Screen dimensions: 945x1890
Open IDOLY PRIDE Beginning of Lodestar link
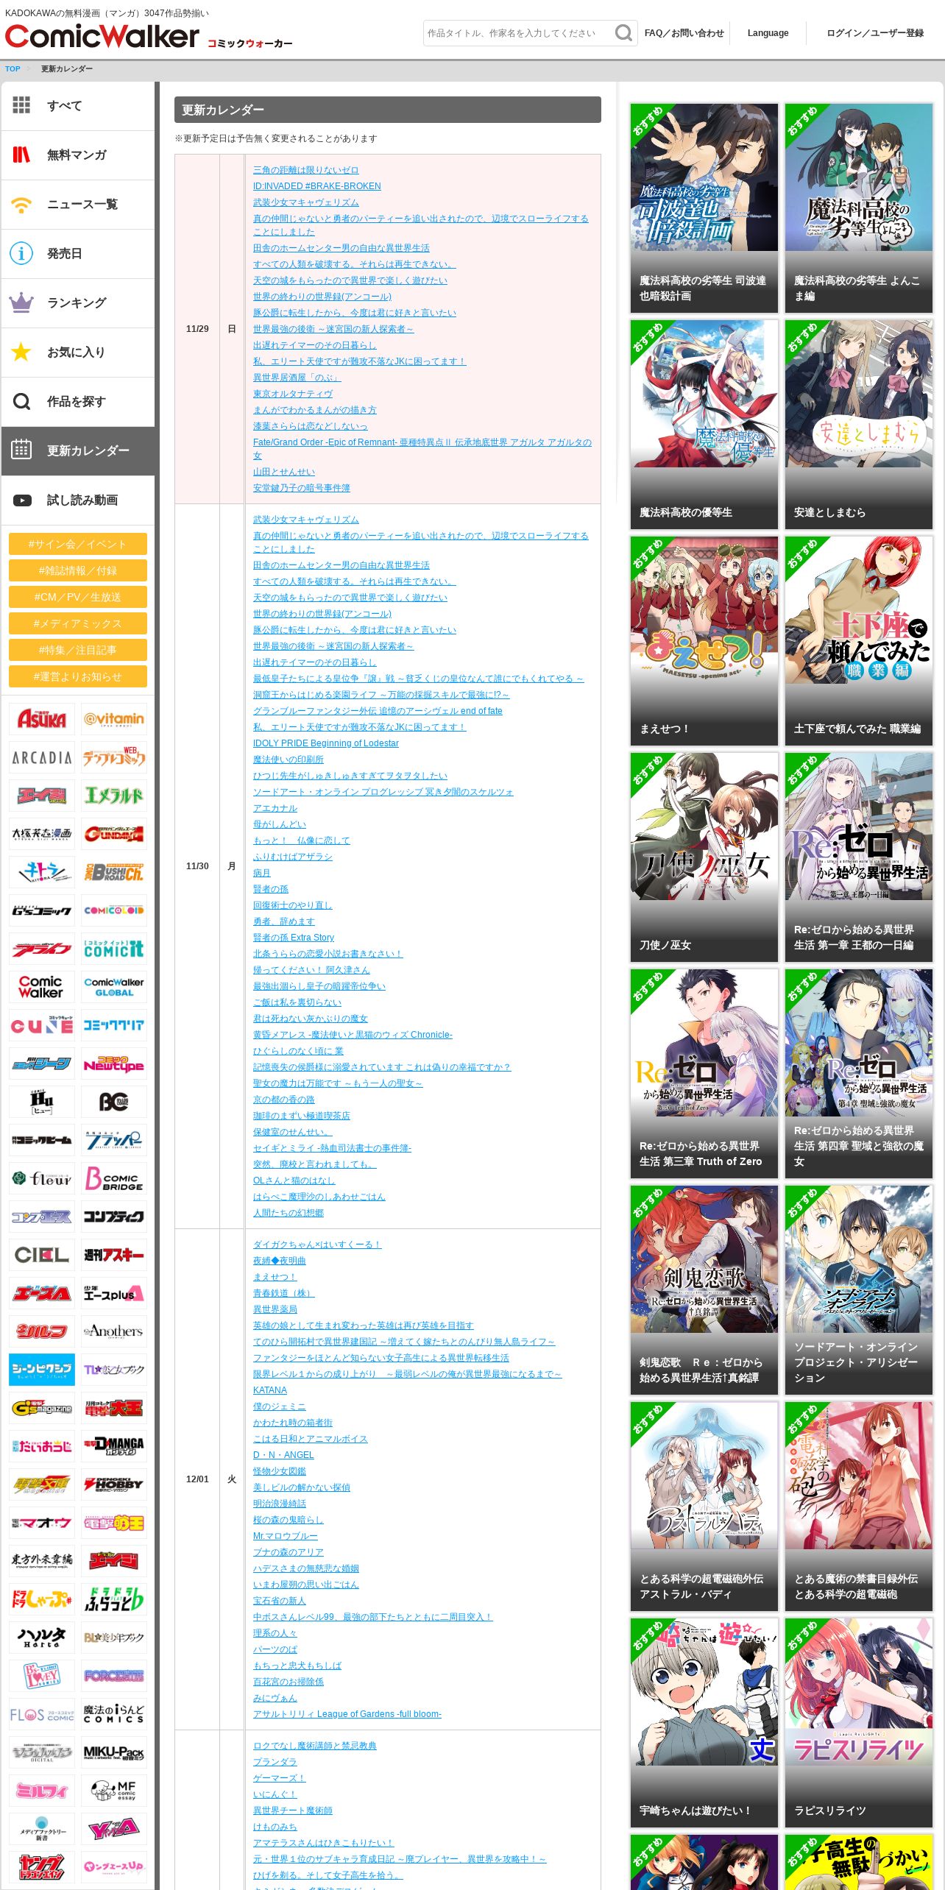coord(325,743)
